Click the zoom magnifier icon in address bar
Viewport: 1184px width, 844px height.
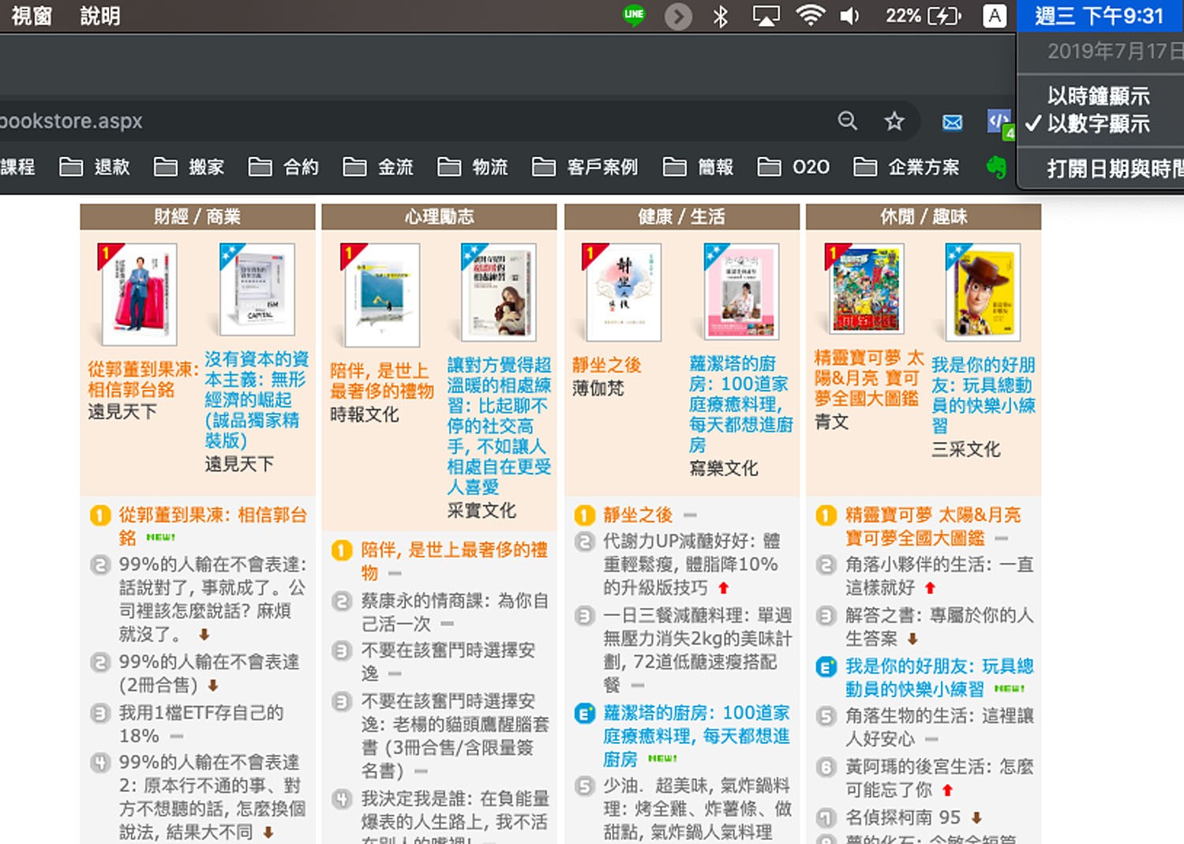click(x=848, y=121)
